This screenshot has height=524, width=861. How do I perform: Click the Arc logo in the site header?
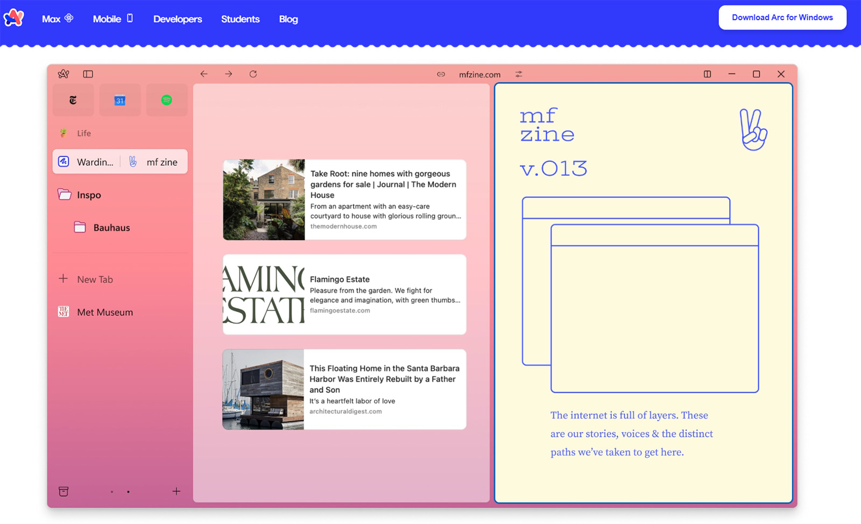pos(14,18)
